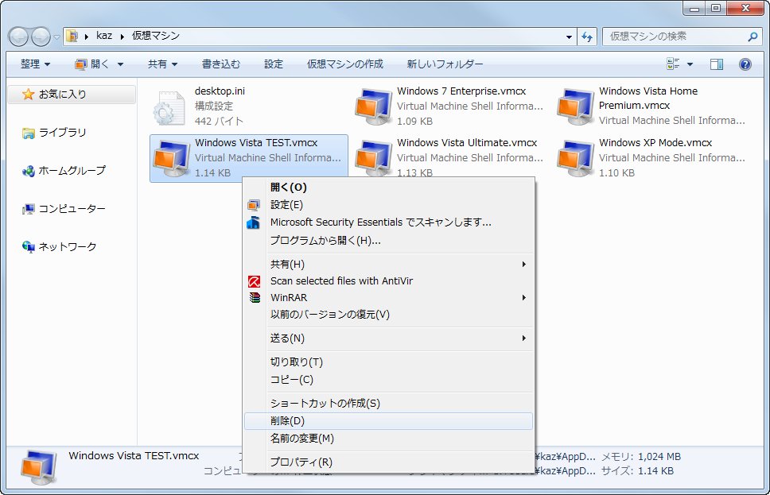Image resolution: width=770 pixels, height=495 pixels.
Task: Click the magnifier icon in the search box
Action: pos(752,37)
